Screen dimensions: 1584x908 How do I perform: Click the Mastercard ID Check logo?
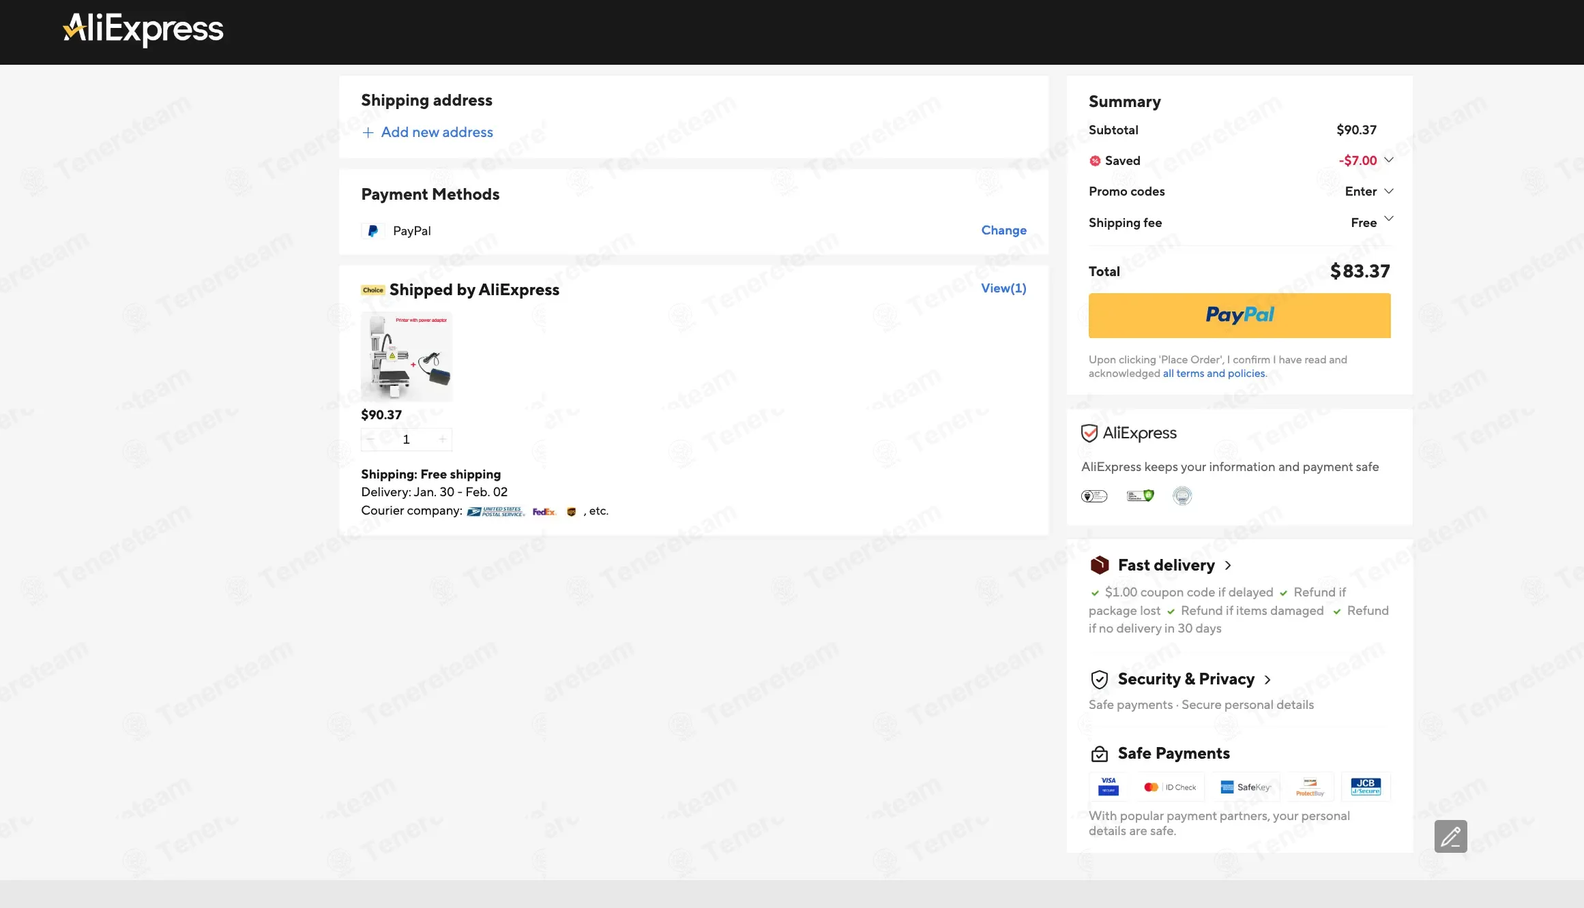pyautogui.click(x=1170, y=787)
